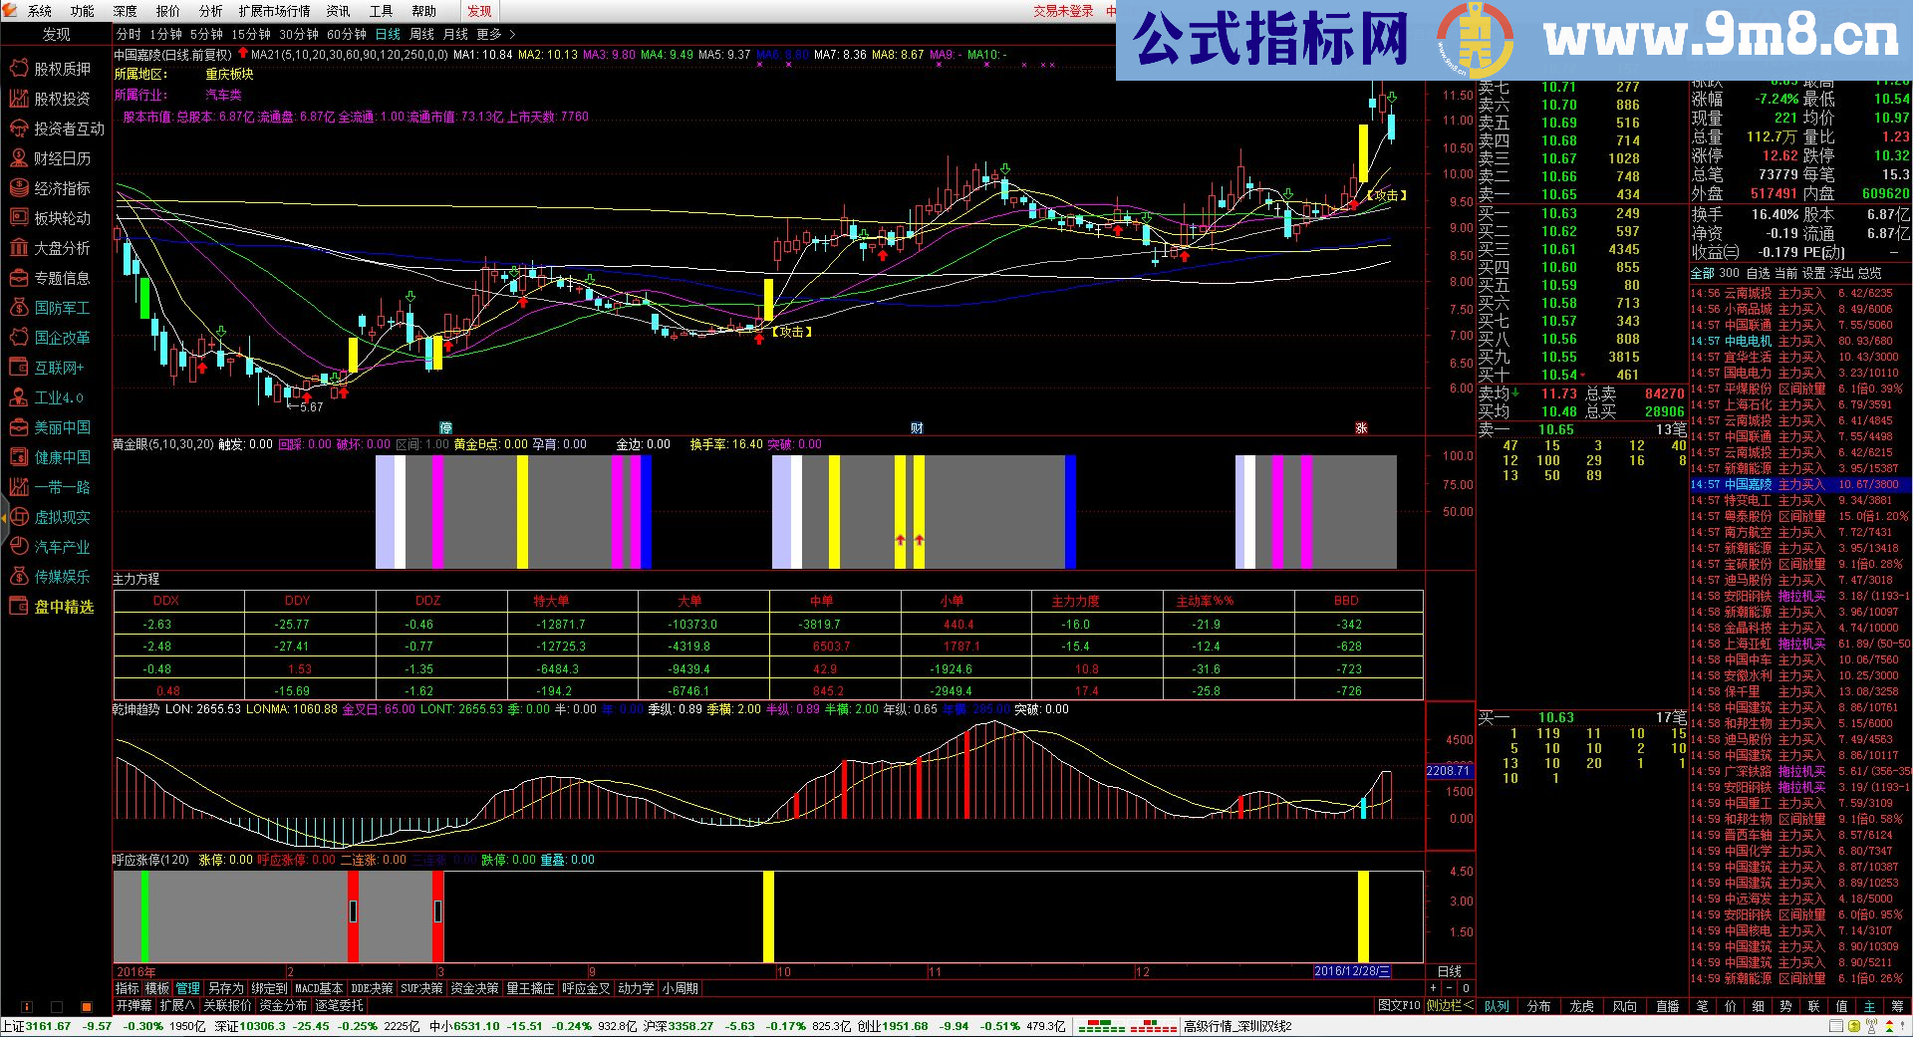Viewport: 1913px width, 1037px height.
Task: Click the yellow disk icon in status bar
Action: pos(1852,1026)
